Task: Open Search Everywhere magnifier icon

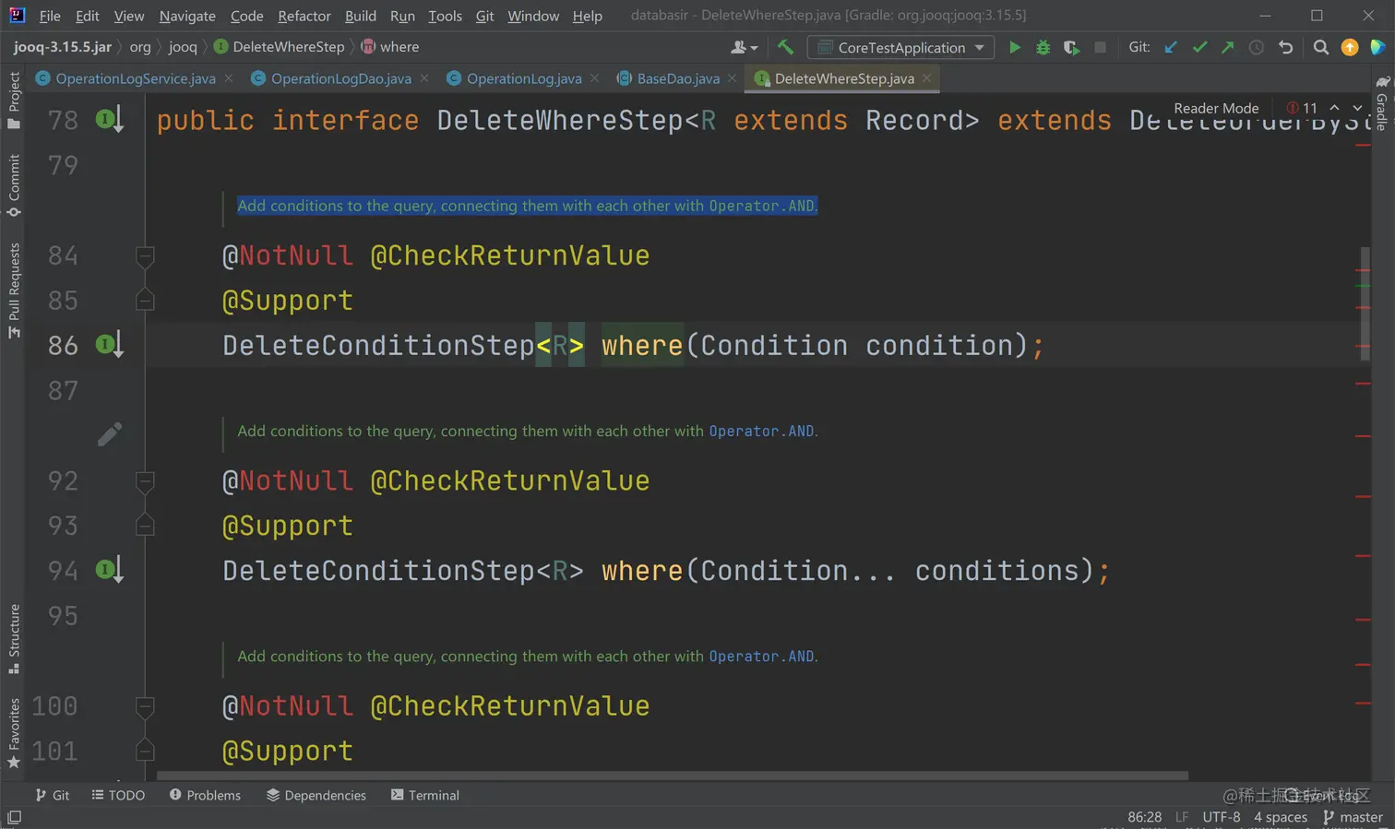Action: click(x=1321, y=47)
